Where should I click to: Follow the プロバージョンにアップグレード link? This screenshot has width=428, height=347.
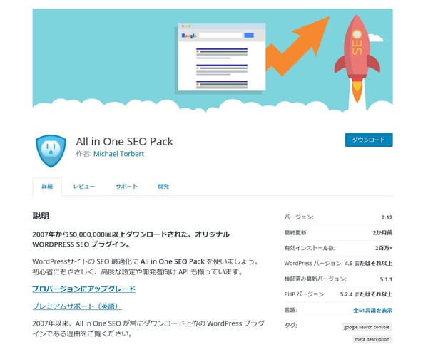point(83,289)
